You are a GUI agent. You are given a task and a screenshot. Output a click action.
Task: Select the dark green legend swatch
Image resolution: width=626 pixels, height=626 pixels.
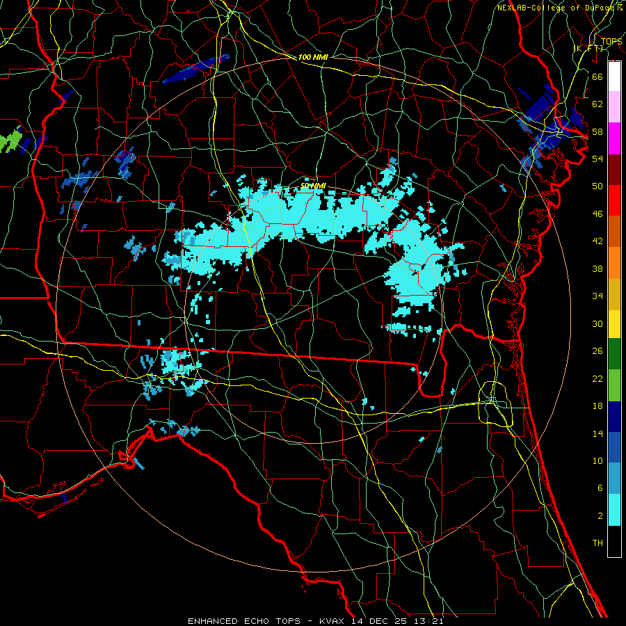pyautogui.click(x=614, y=354)
